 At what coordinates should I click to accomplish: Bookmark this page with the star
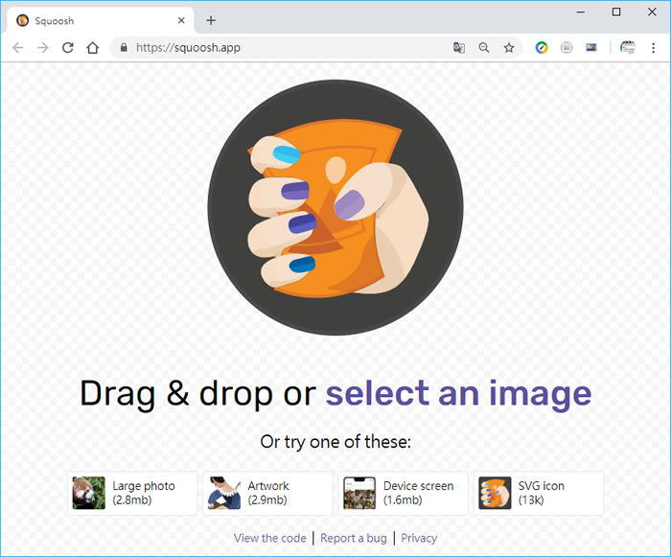click(x=509, y=48)
